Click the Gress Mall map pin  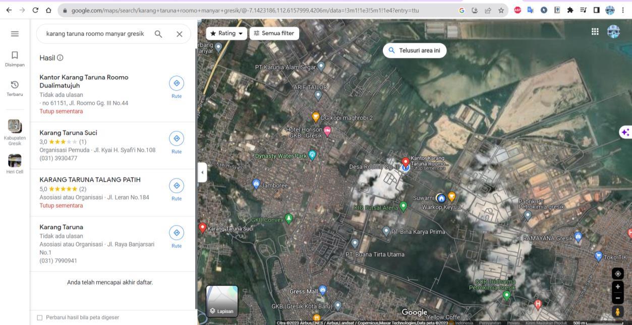tap(323, 290)
